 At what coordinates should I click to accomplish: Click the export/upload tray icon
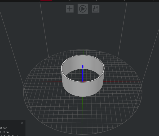pyautogui.click(x=96, y=9)
